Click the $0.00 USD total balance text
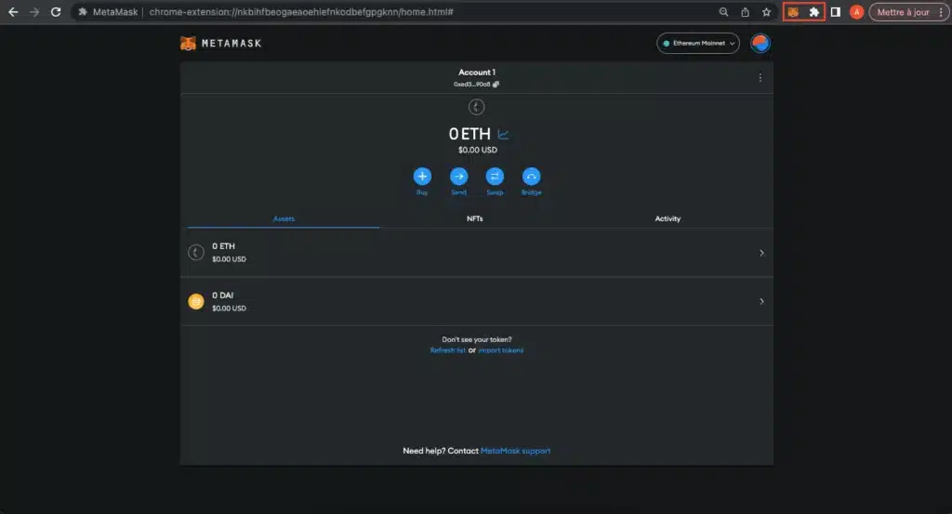This screenshot has height=514, width=952. coord(477,150)
